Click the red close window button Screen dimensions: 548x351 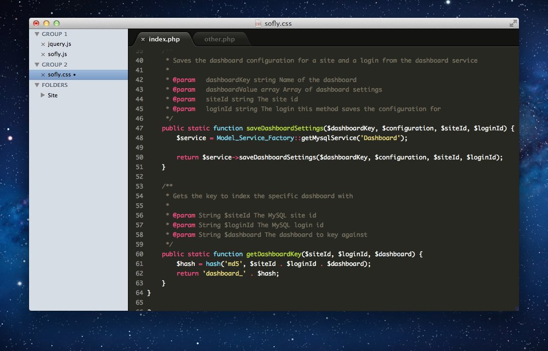36,23
